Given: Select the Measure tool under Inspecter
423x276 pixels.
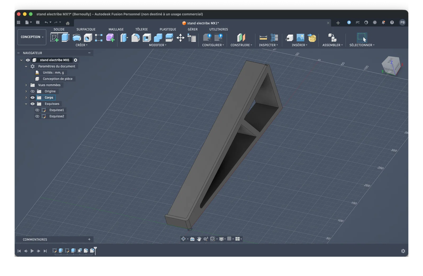Looking at the screenshot, I should [263, 38].
